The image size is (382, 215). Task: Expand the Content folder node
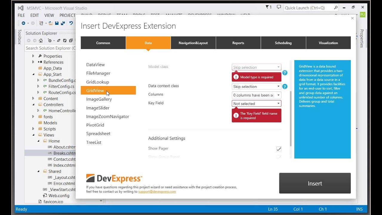point(33,99)
